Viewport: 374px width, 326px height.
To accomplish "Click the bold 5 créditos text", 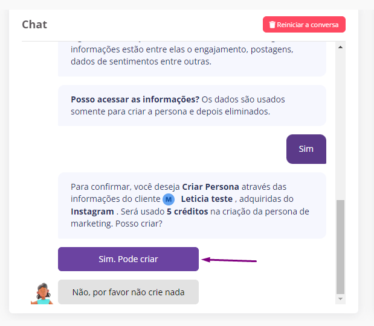I will tap(187, 212).
